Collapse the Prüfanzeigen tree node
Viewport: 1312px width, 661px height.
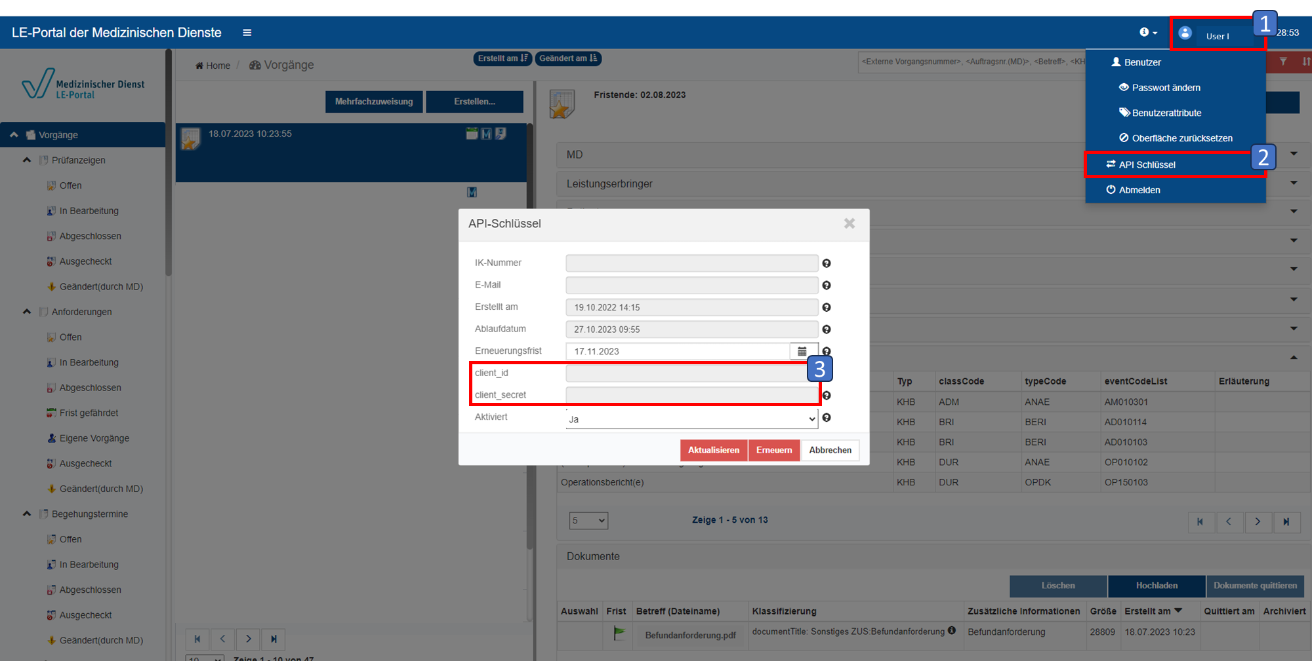pos(27,160)
